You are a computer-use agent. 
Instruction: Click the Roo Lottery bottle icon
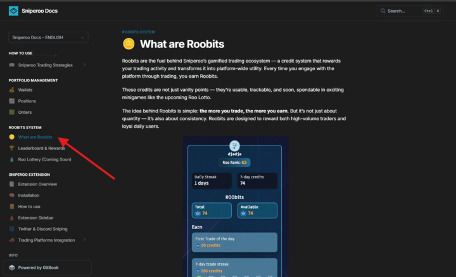[x=11, y=159]
